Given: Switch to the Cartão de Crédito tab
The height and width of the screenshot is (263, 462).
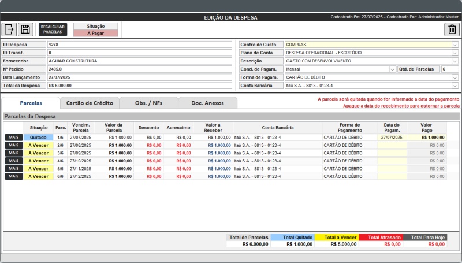Looking at the screenshot, I should pos(89,103).
